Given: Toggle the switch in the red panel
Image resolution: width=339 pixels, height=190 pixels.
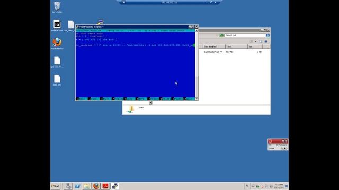Looking at the screenshot, I should point(284,148).
